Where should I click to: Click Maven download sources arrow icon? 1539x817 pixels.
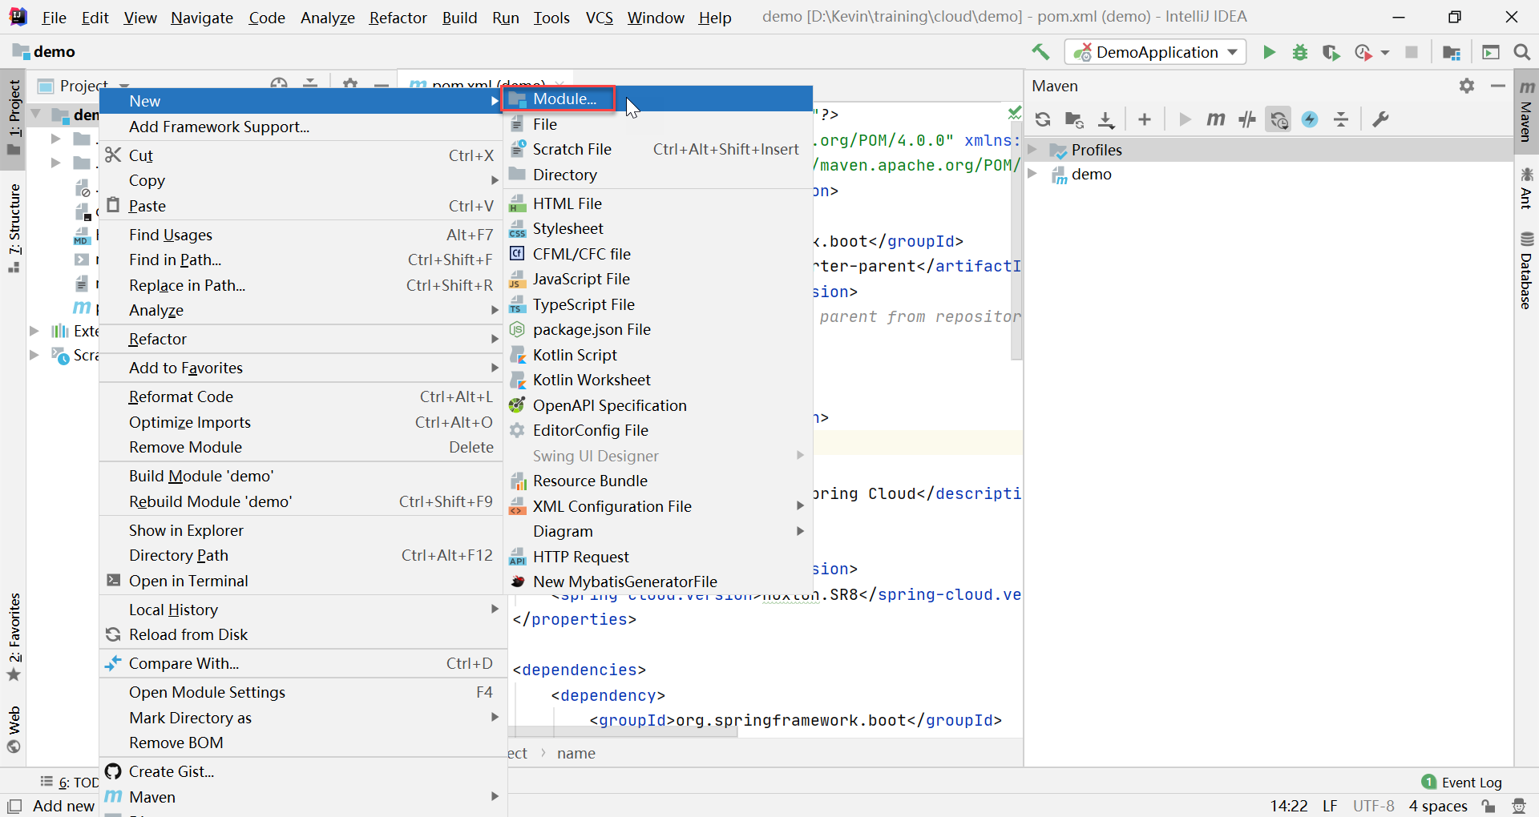point(1106,119)
